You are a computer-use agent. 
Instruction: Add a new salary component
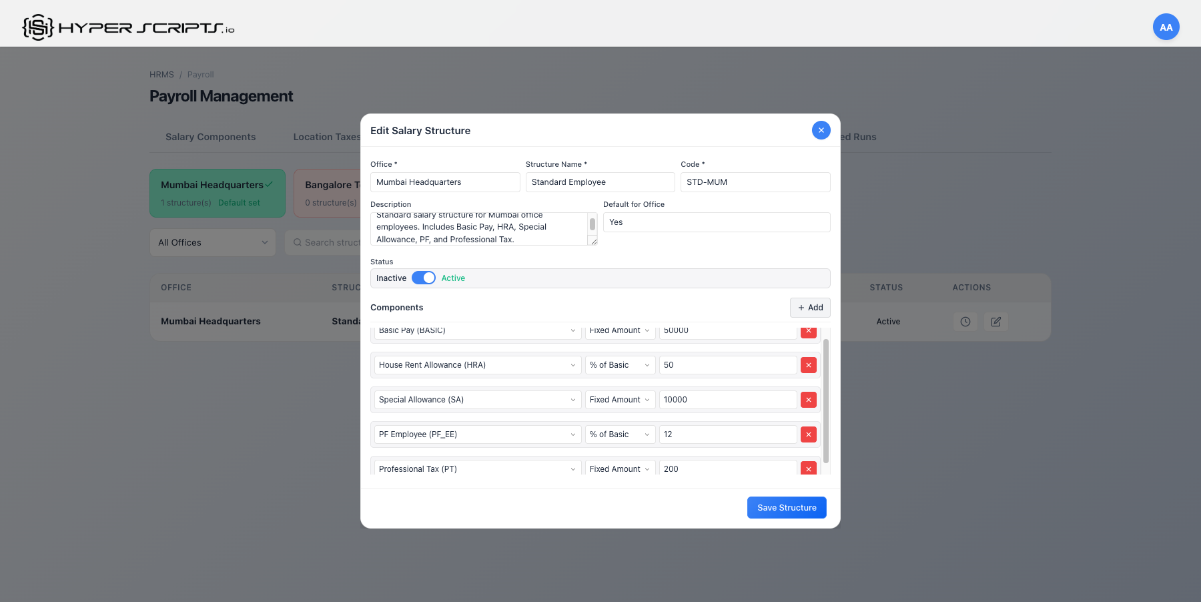(x=810, y=308)
